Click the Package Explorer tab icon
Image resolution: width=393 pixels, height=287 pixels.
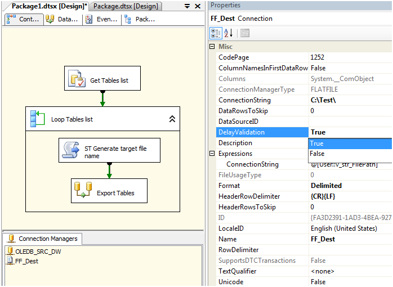[128, 19]
